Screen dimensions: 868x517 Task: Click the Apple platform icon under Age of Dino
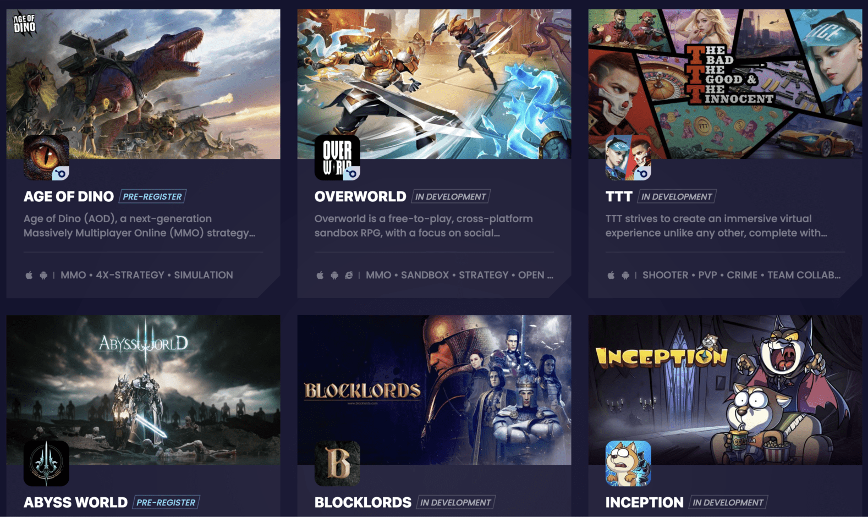tap(29, 275)
